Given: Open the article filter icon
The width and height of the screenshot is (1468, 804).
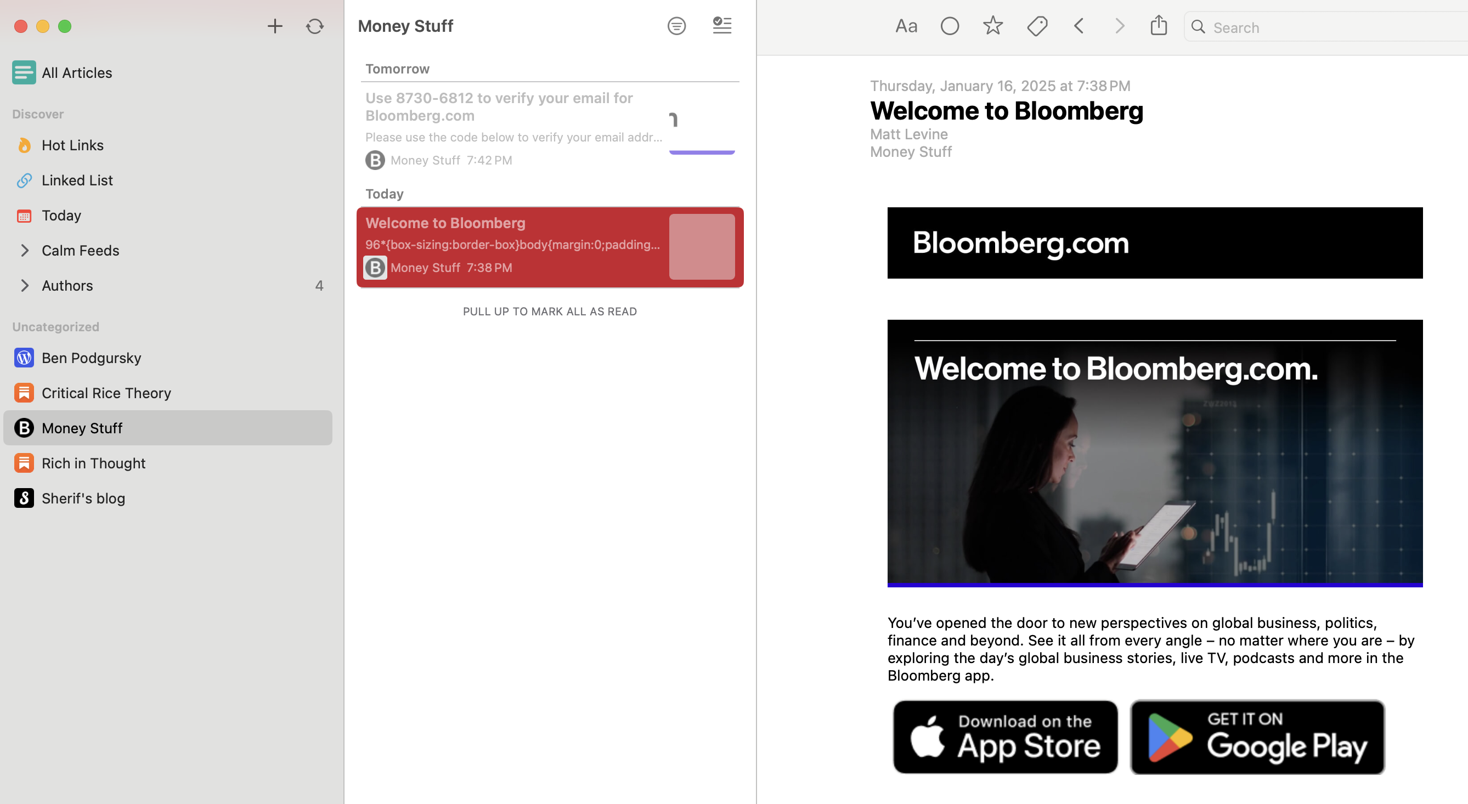Looking at the screenshot, I should click(x=676, y=26).
